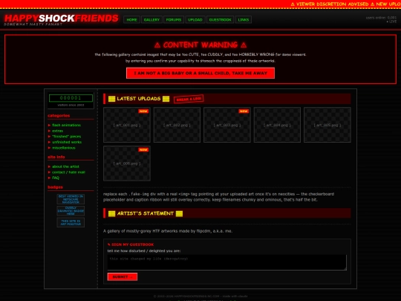Open the GUESTBOOK nav item
Image resolution: width=401 pixels, height=301 pixels.
click(221, 20)
